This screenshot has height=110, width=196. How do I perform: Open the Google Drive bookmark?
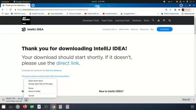[129, 13]
